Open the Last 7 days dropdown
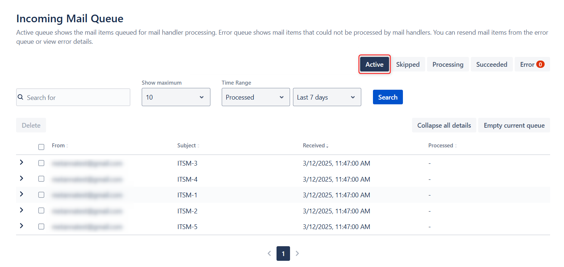Screen dimensions: 564x267 [x=327, y=97]
